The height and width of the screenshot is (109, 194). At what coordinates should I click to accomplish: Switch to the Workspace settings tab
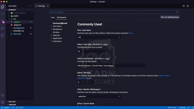pos(62,18)
